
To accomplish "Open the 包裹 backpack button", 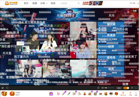I will (136, 94).
